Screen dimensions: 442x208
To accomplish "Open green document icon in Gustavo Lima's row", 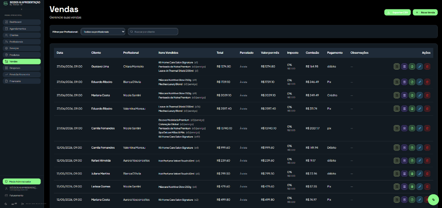I will pyautogui.click(x=412, y=67).
